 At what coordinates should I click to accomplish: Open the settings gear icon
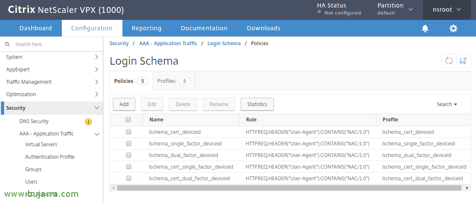[453, 28]
